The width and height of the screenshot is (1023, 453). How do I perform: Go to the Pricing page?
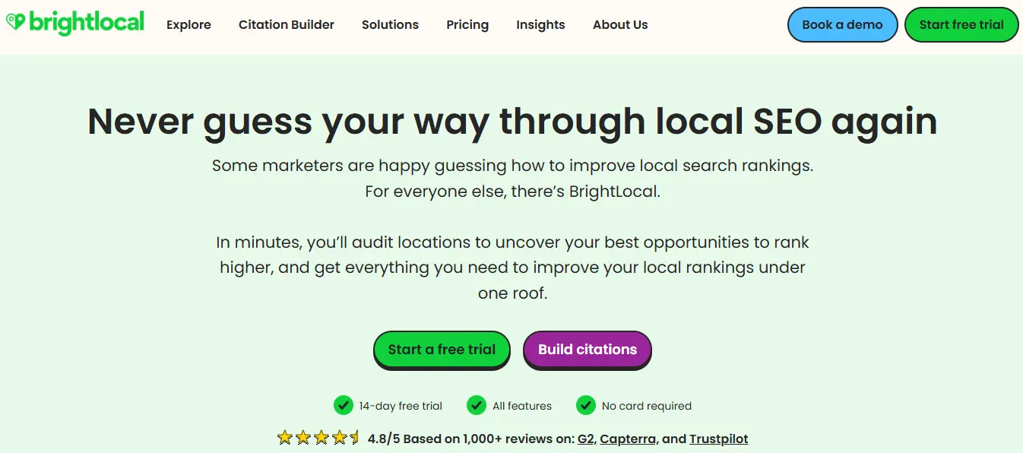tap(467, 24)
